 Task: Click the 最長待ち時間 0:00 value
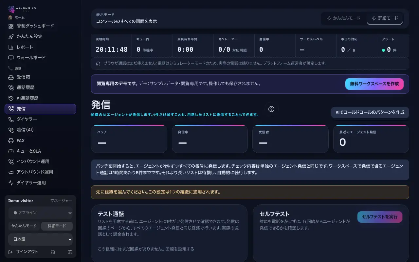185,49
